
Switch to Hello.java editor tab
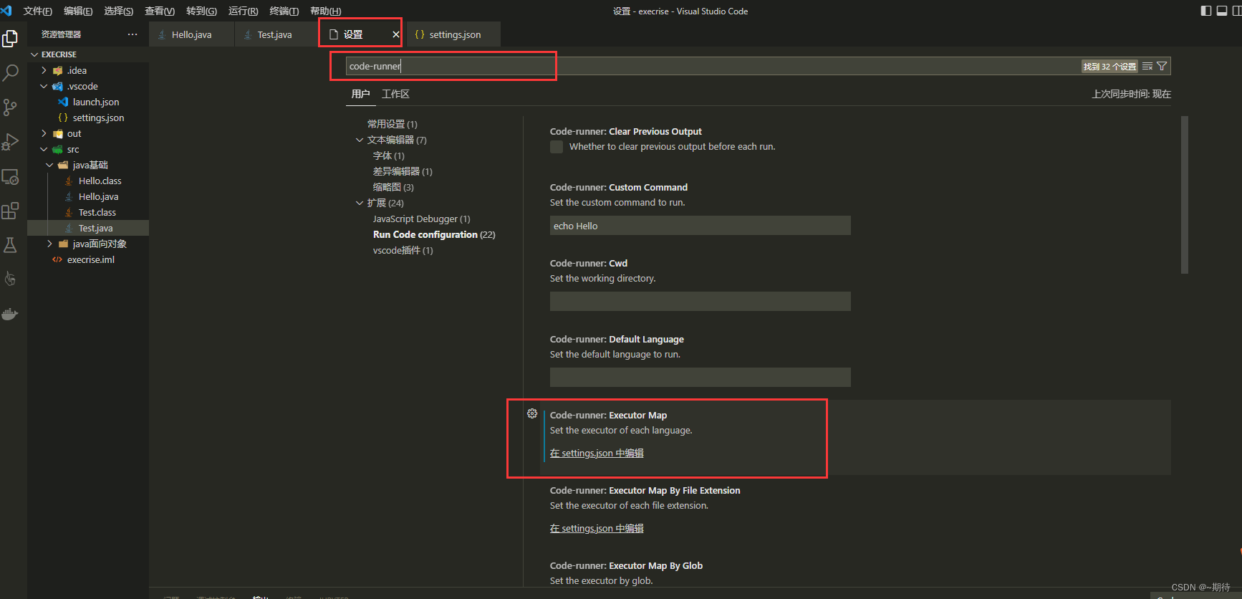click(191, 34)
